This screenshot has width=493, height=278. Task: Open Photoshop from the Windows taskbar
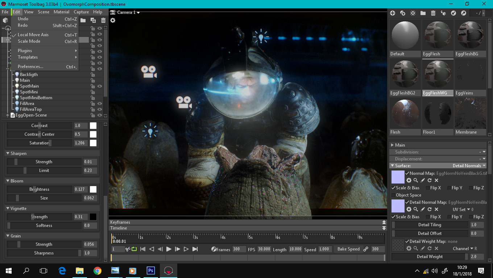click(150, 270)
